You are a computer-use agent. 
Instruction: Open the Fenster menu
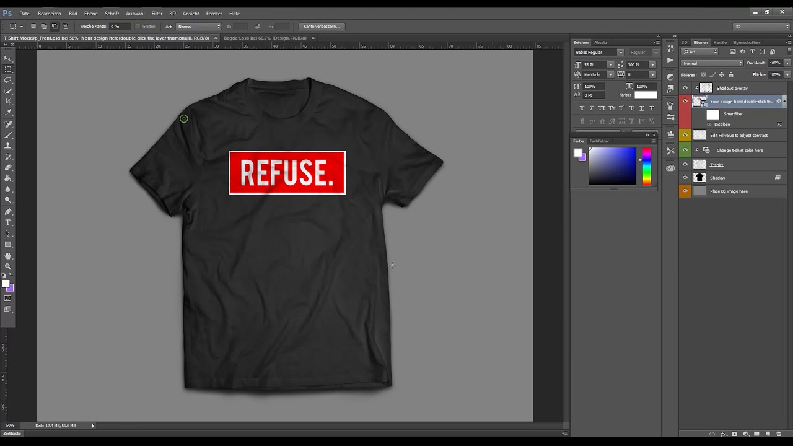[x=214, y=14]
